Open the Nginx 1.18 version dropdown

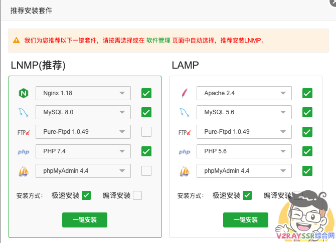tap(83, 93)
